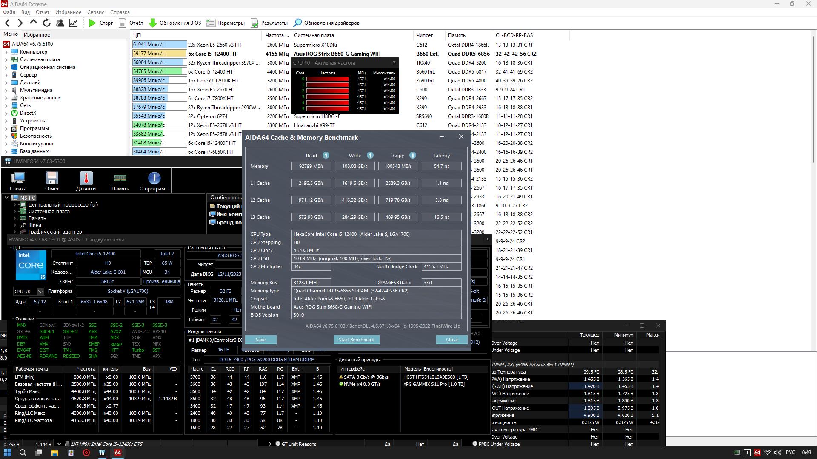Open the HWiNFO Sensors thermometer icon
This screenshot has height=459, width=817.
(86, 178)
